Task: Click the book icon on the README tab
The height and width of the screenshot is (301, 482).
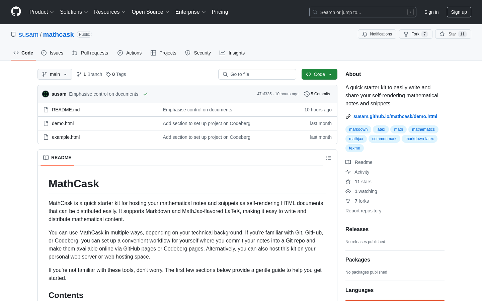Action: (46, 158)
